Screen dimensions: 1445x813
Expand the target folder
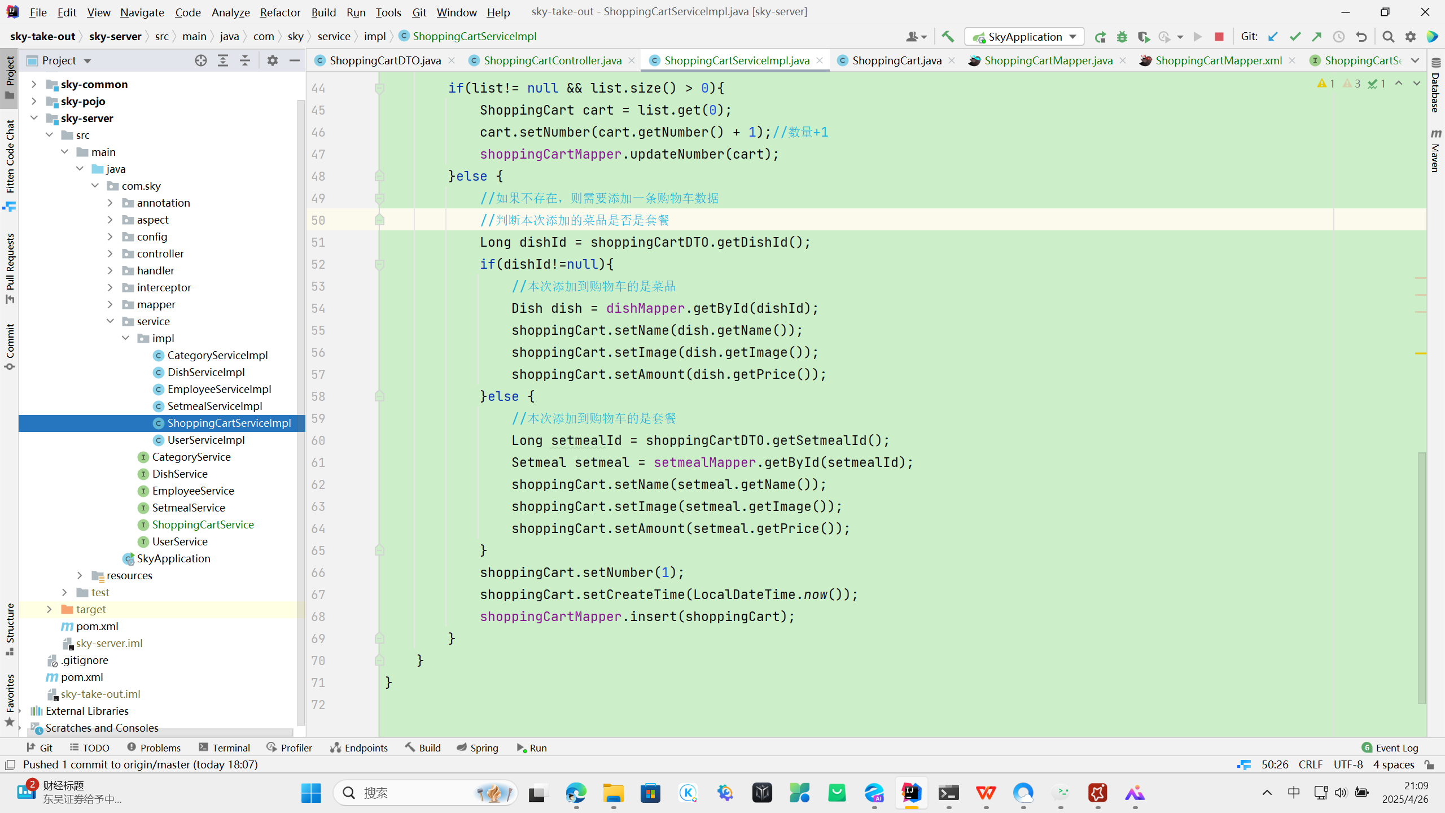coord(49,609)
